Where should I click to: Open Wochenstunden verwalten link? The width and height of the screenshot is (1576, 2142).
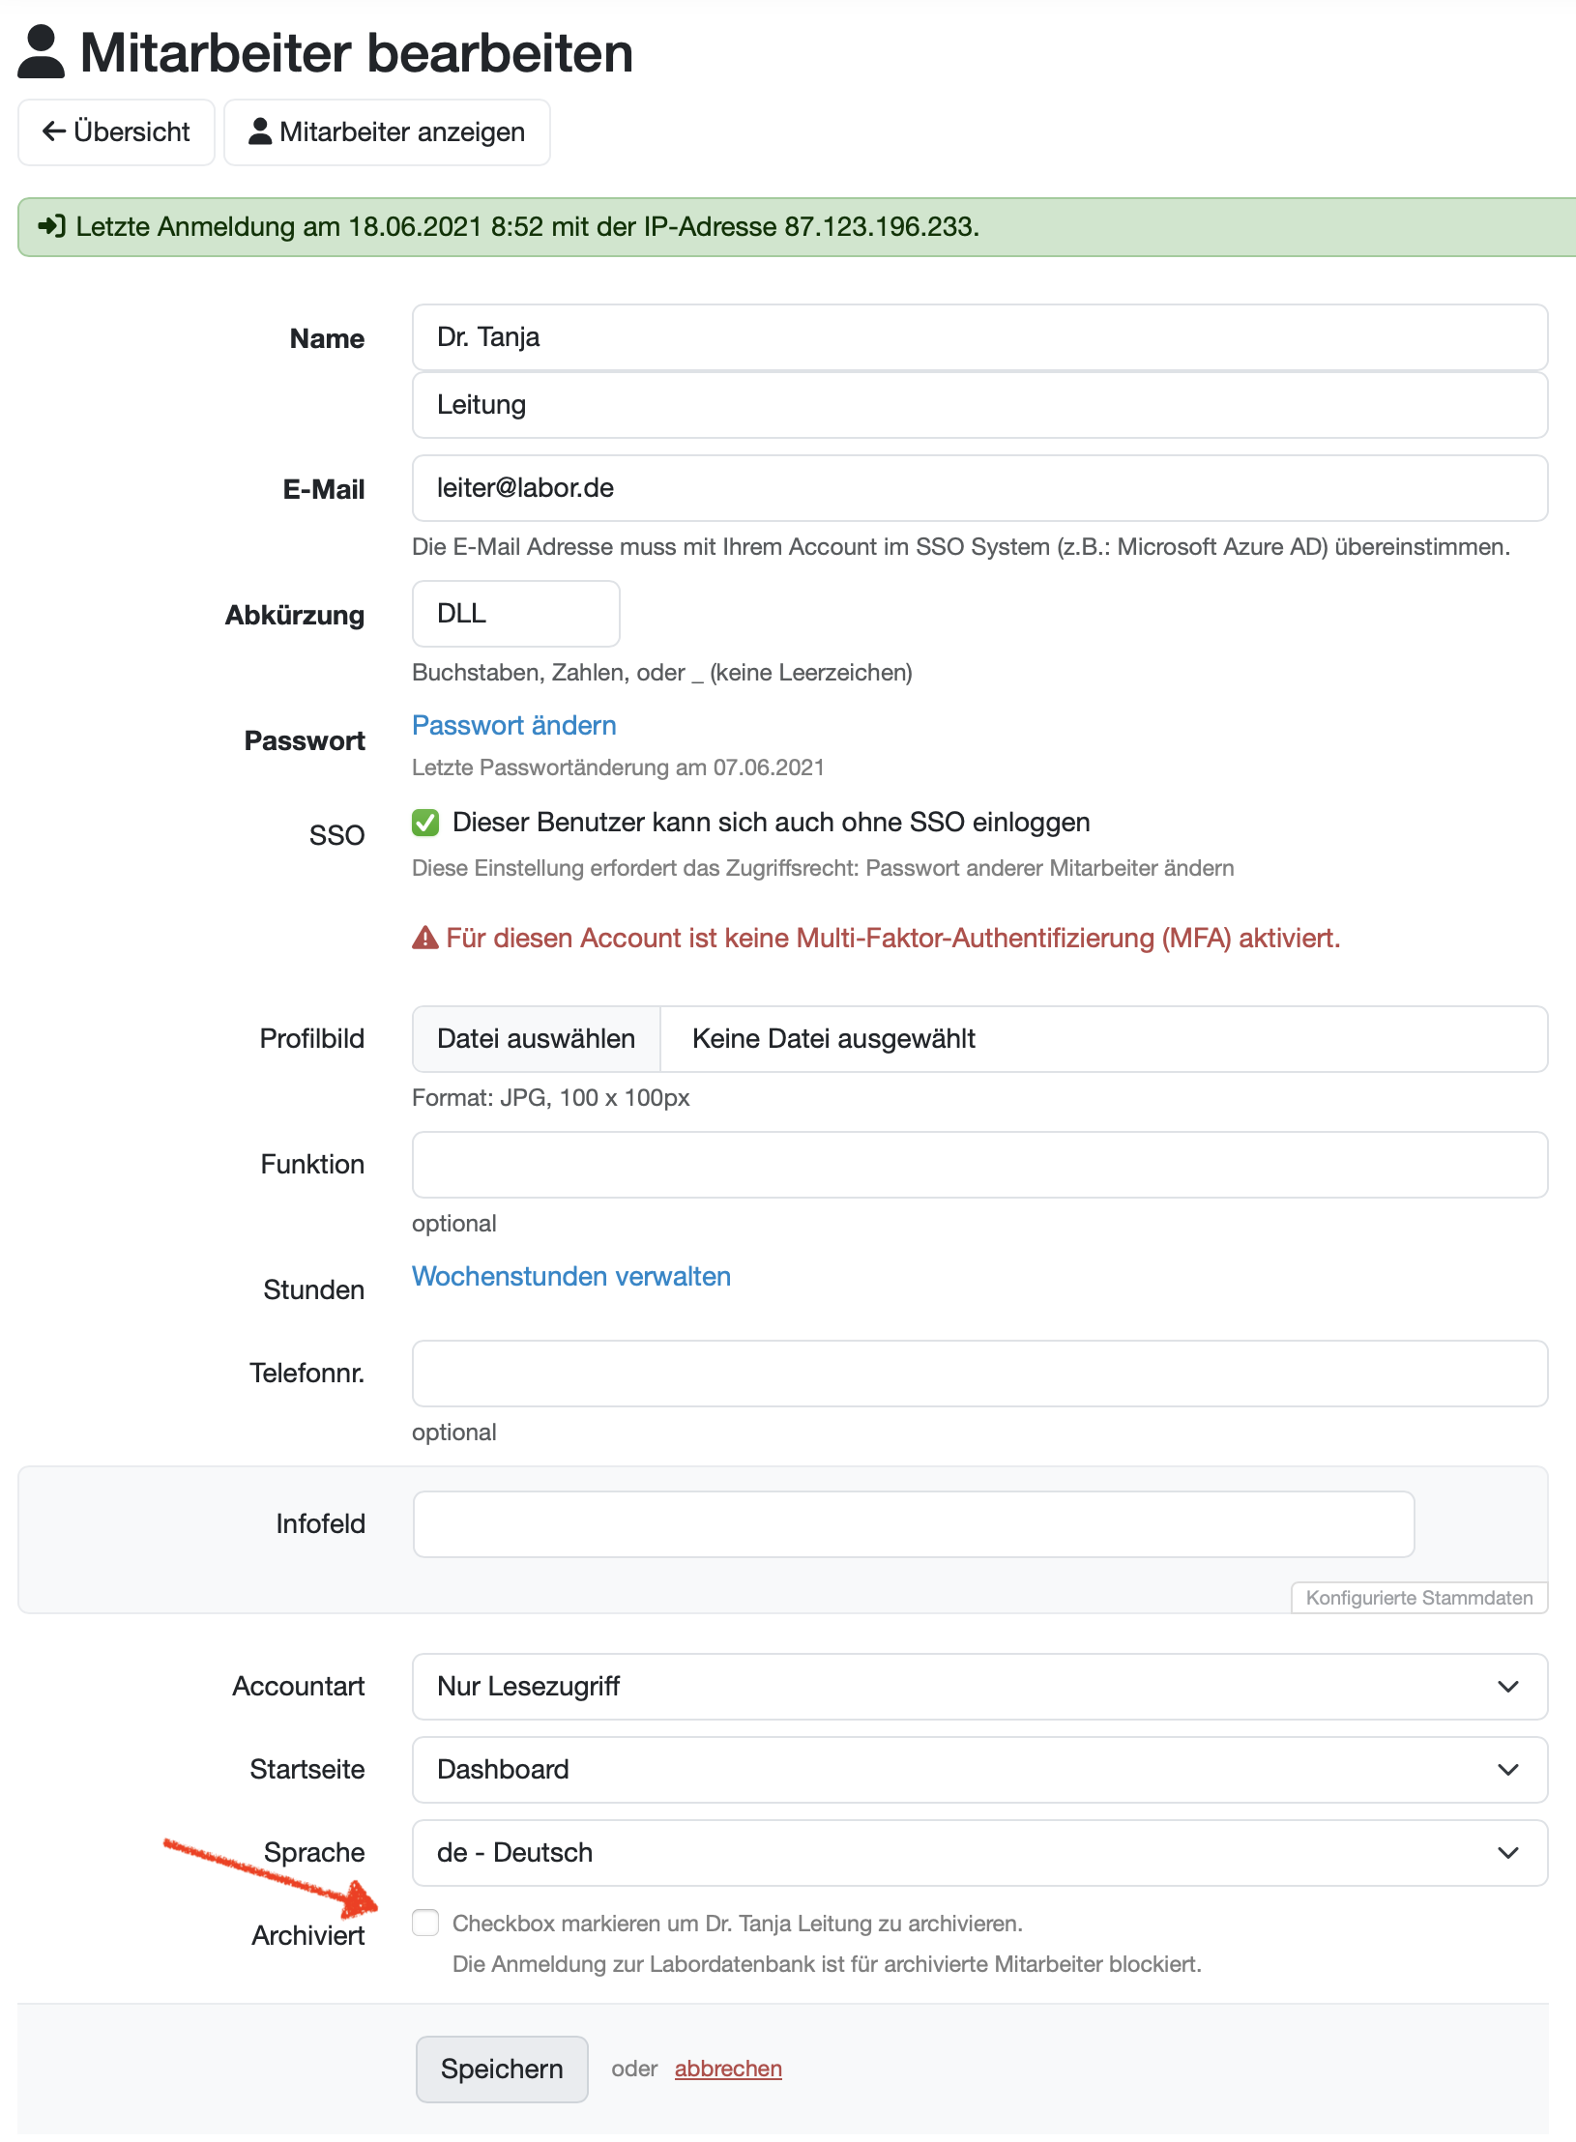click(570, 1277)
